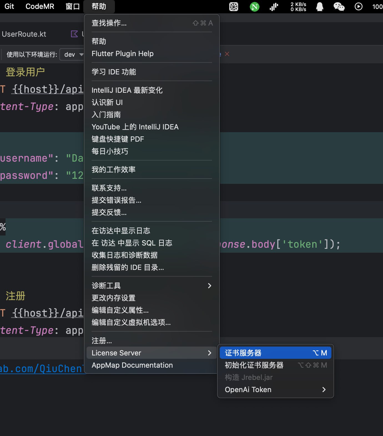The width and height of the screenshot is (383, 436).
Task: Select 查找操作... menu entry
Action: pos(152,23)
